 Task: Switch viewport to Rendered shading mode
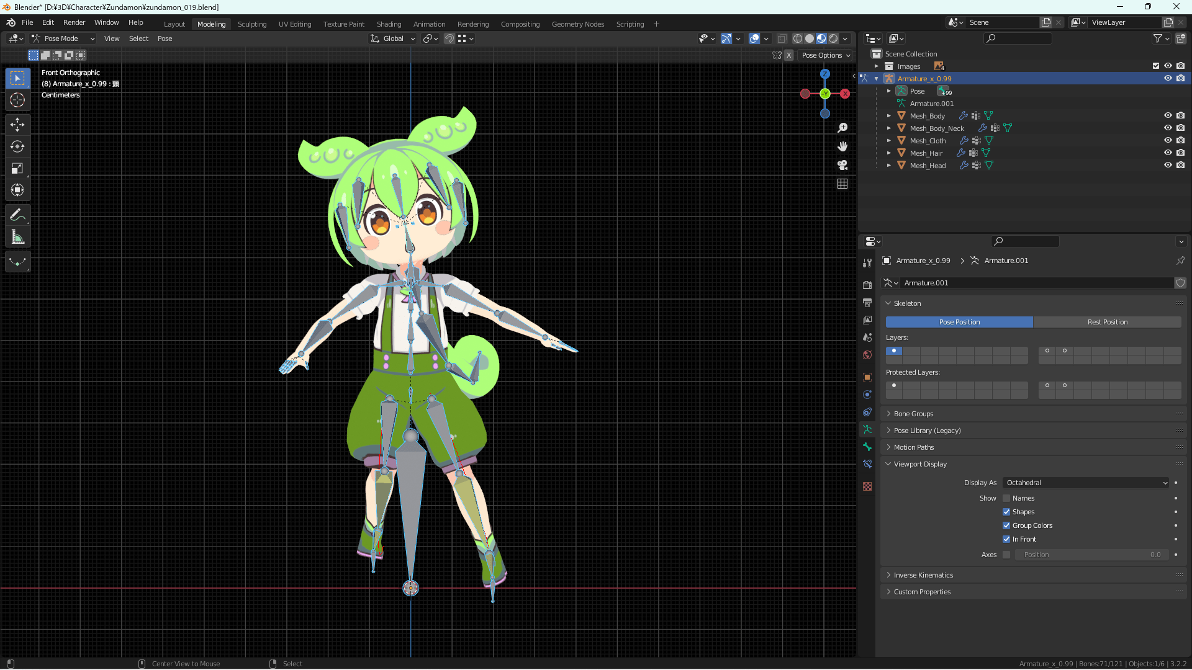833,38
